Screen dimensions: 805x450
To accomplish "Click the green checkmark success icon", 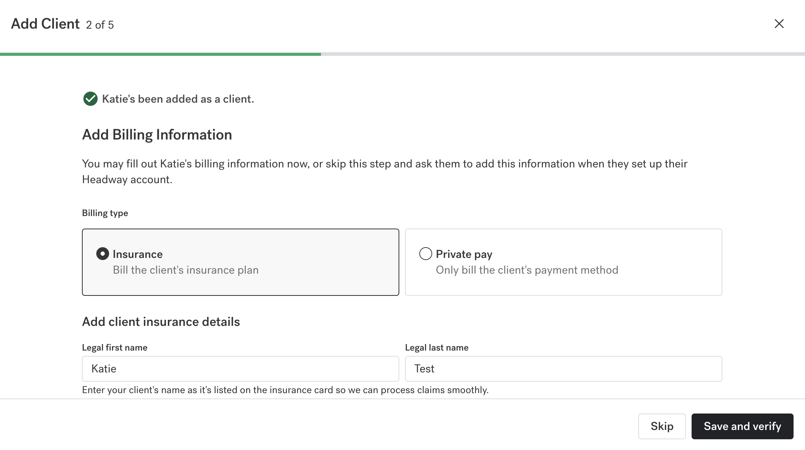I will tap(90, 99).
